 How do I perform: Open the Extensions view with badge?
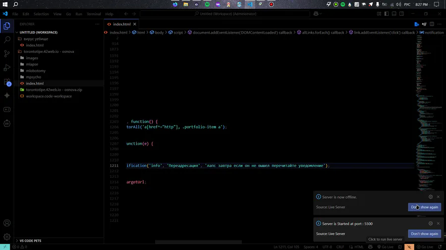pos(7,82)
